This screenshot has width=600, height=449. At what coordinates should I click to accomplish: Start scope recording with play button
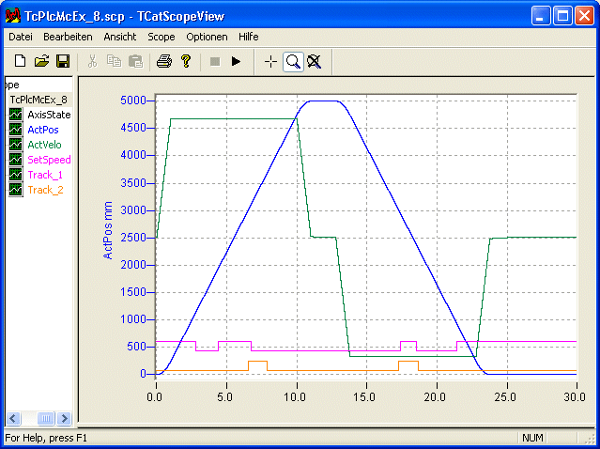click(x=236, y=61)
